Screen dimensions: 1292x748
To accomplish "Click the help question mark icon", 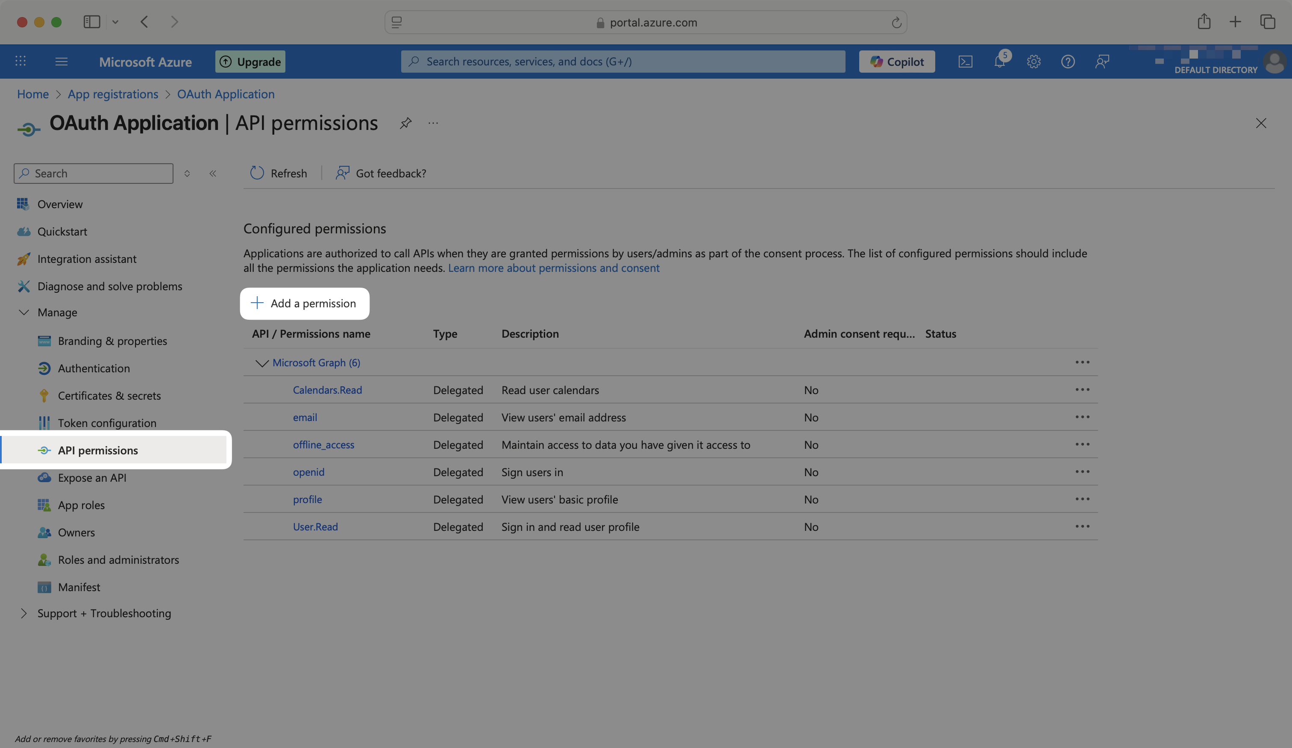I will (x=1067, y=62).
